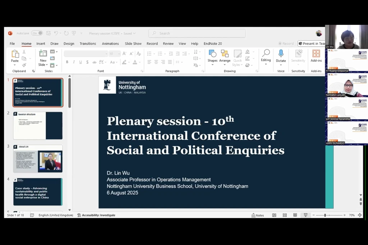Toggle the AutoSave switch
The image size is (368, 245).
tap(37, 33)
